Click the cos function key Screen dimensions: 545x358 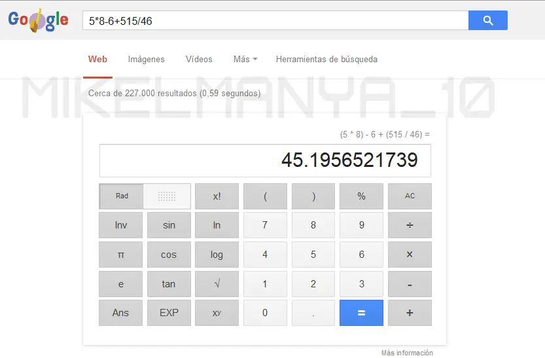(169, 255)
